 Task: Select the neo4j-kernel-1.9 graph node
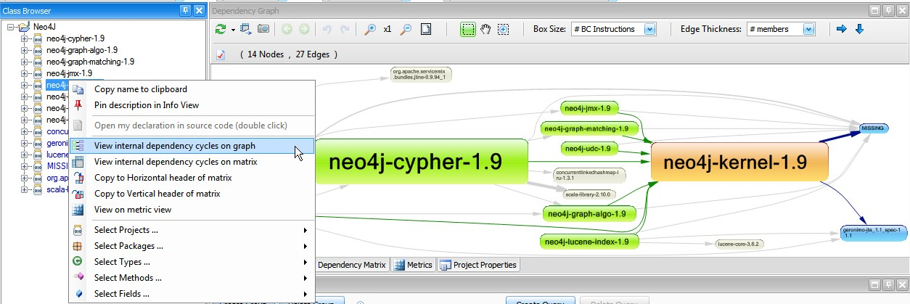click(740, 162)
